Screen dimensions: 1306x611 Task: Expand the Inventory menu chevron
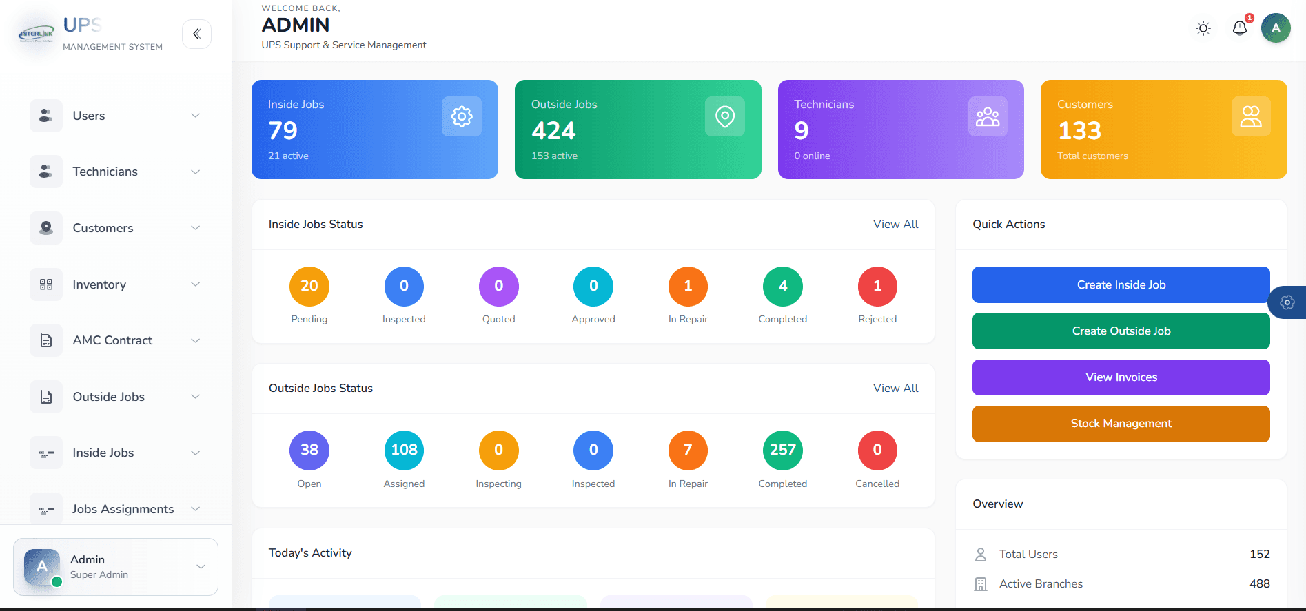[196, 284]
